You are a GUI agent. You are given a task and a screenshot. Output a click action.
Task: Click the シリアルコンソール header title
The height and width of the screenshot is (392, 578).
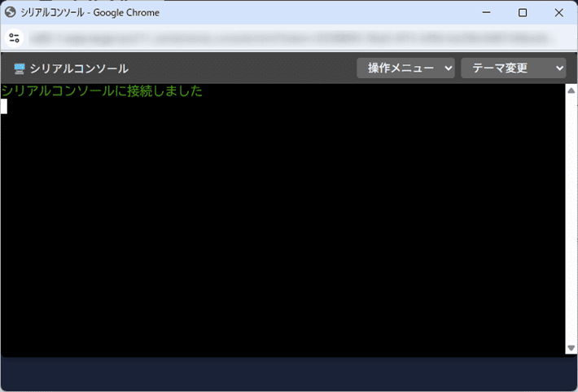pos(79,68)
